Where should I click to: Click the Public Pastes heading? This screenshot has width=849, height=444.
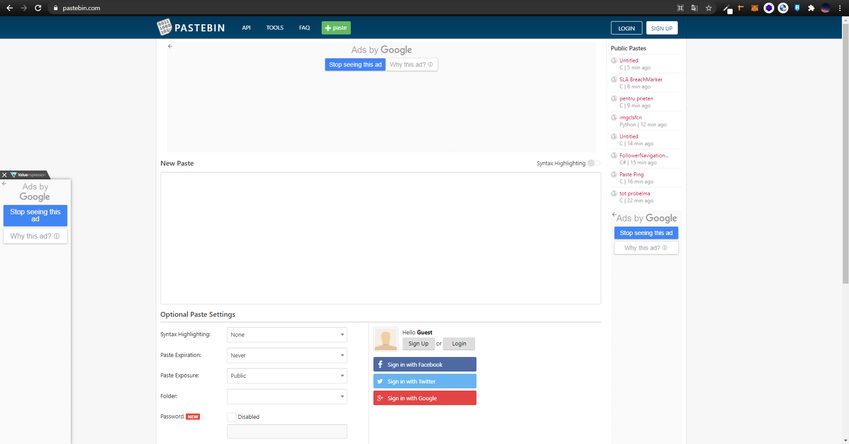point(628,48)
